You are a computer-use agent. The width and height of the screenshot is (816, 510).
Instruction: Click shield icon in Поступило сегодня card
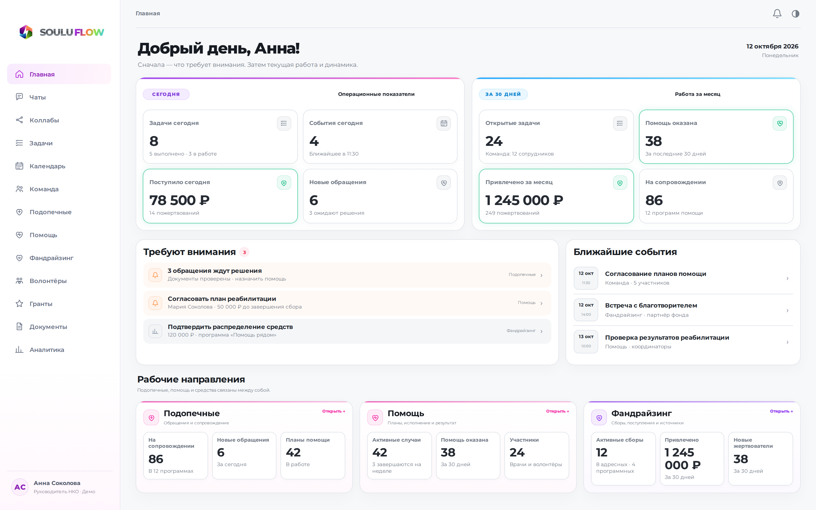(x=284, y=183)
